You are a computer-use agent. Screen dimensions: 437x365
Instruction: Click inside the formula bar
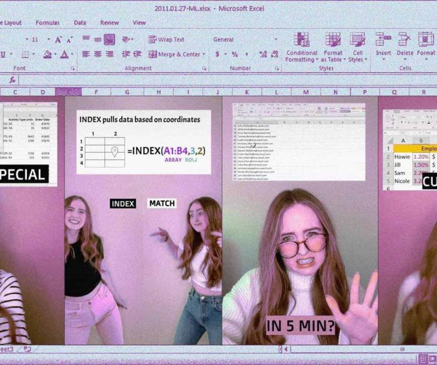(227, 80)
